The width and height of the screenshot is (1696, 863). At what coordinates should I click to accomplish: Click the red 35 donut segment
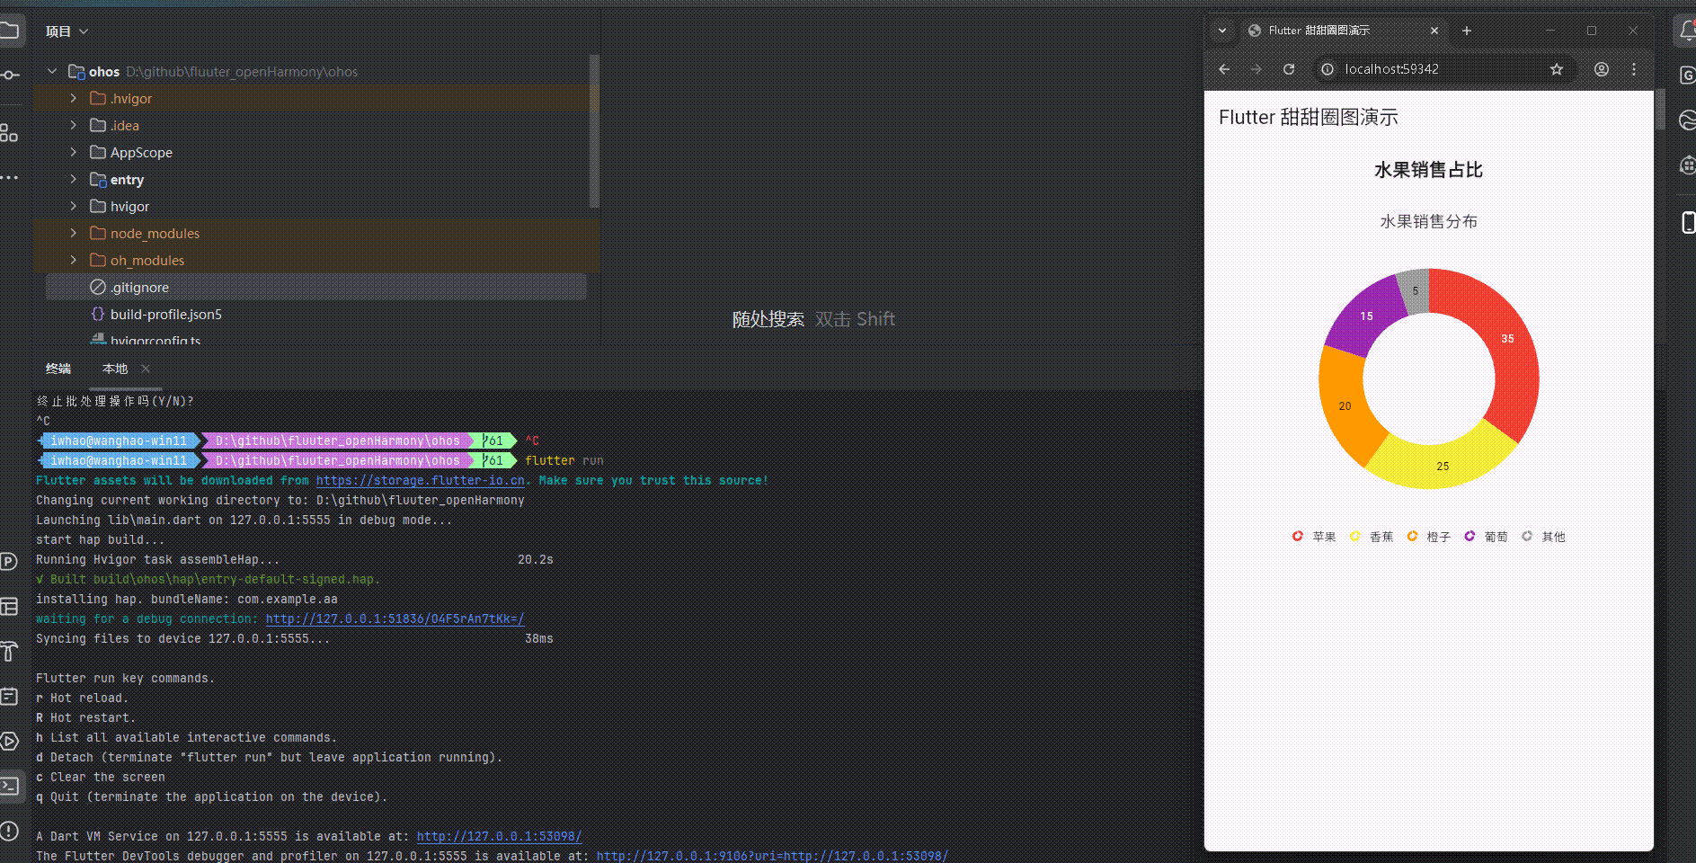[x=1507, y=339]
